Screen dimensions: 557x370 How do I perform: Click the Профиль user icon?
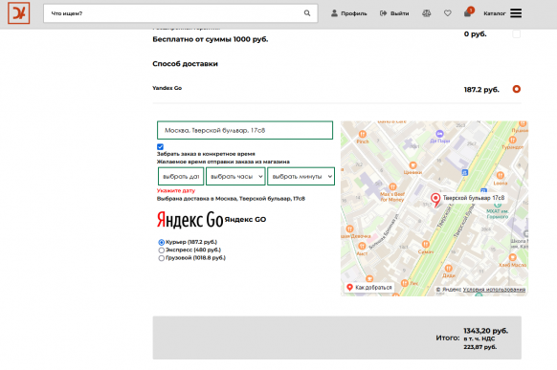[334, 13]
